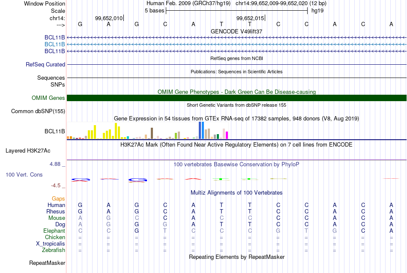
Task: Click the magenta bar in the GTEx chart
Action: coord(227,135)
